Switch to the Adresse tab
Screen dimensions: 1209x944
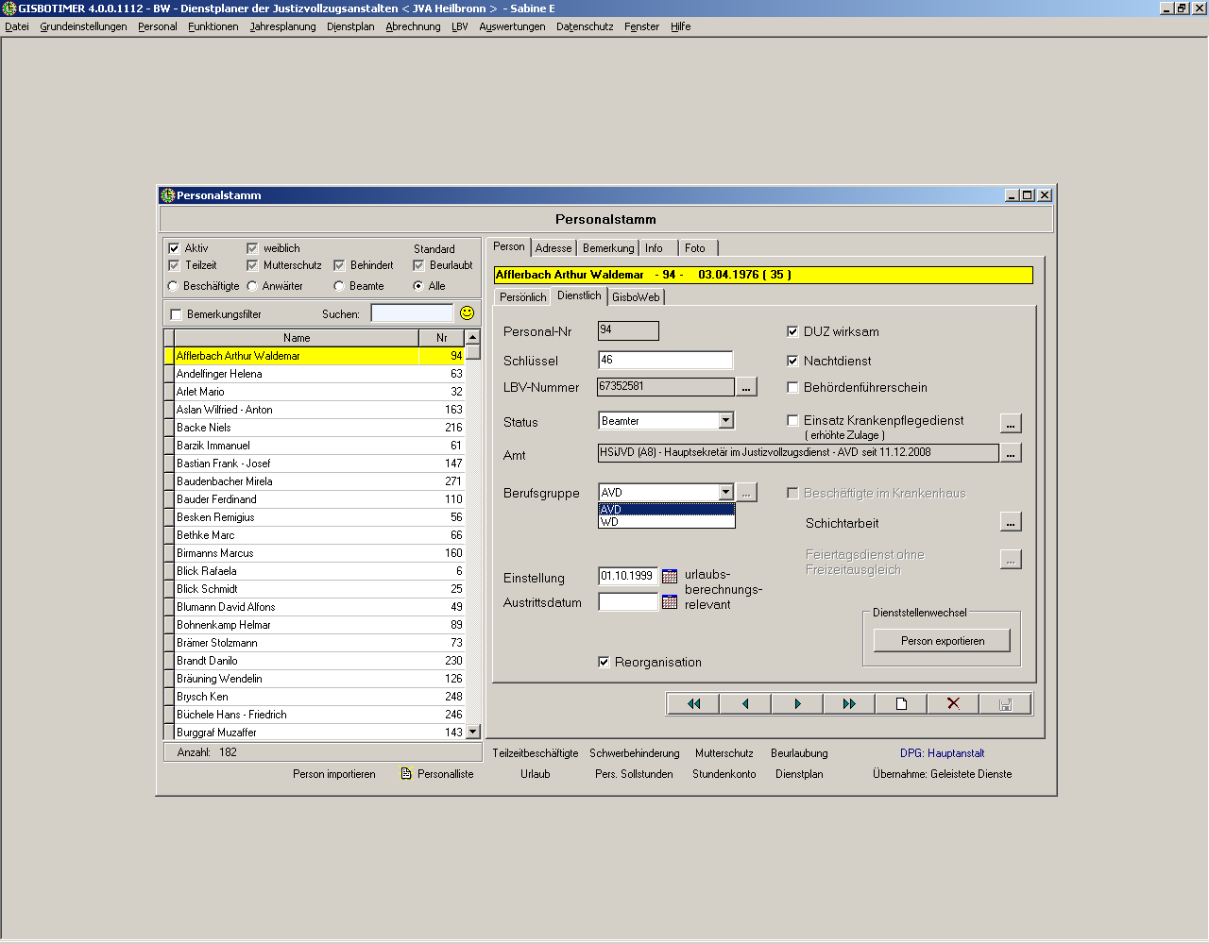click(553, 248)
